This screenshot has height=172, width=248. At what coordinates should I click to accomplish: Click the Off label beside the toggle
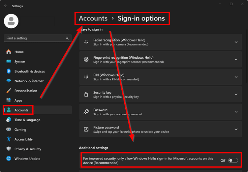click(x=223, y=160)
